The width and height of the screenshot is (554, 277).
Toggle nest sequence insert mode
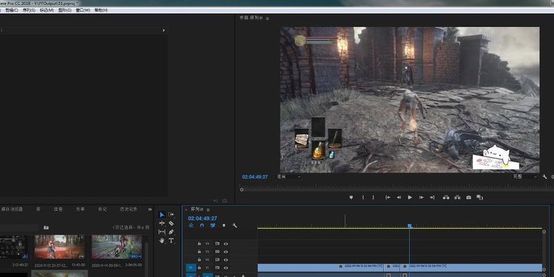pos(191,226)
